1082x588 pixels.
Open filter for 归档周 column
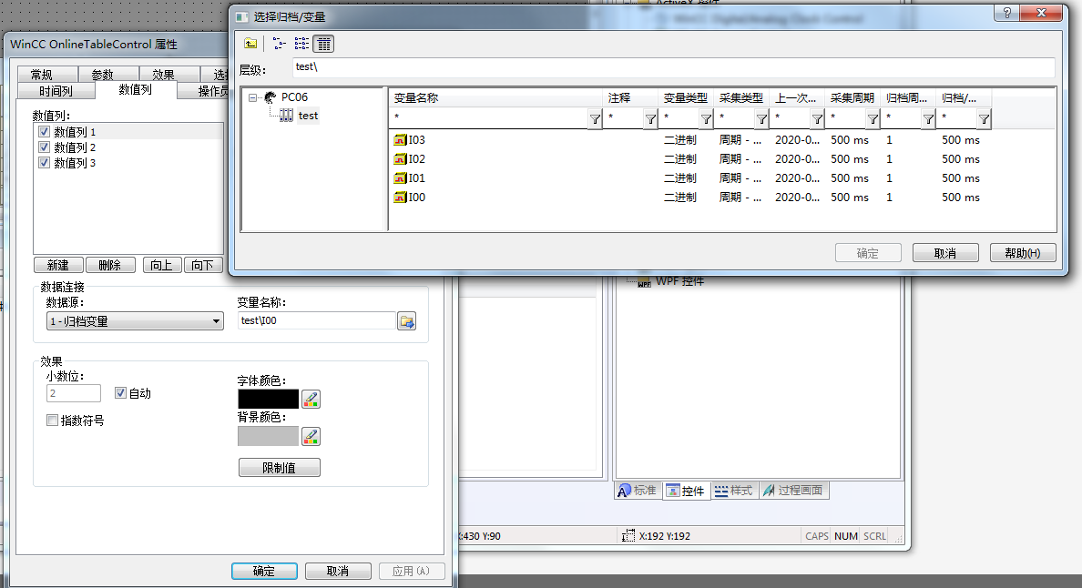929,118
